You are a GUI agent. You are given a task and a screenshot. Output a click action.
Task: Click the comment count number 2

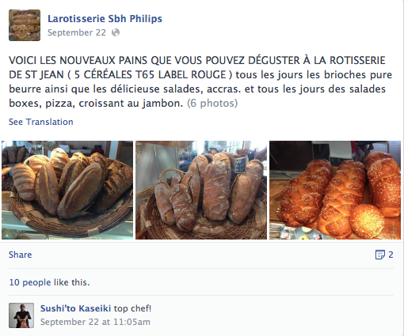pos(391,255)
